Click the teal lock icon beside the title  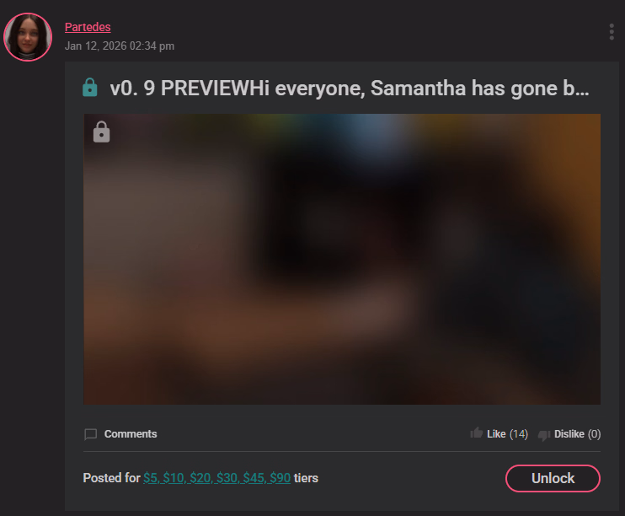pos(90,88)
